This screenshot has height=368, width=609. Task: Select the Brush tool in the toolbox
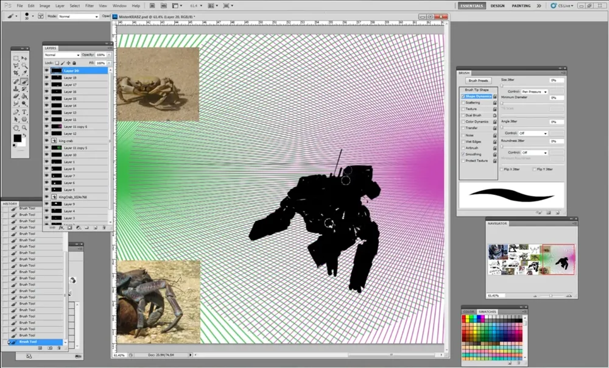pos(24,81)
